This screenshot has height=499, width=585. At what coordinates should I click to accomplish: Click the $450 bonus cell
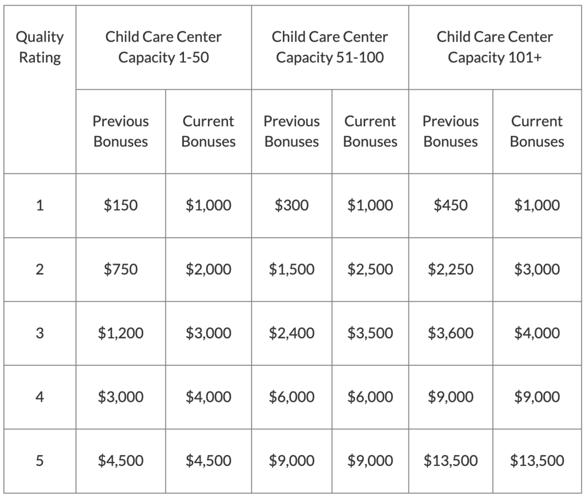point(451,205)
